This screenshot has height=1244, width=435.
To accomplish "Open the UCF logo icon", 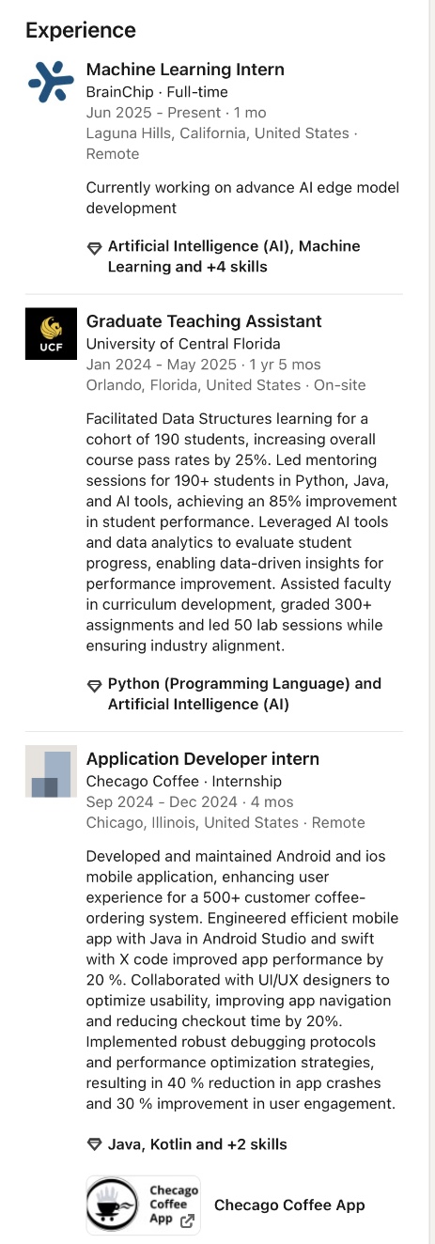I will 51,335.
